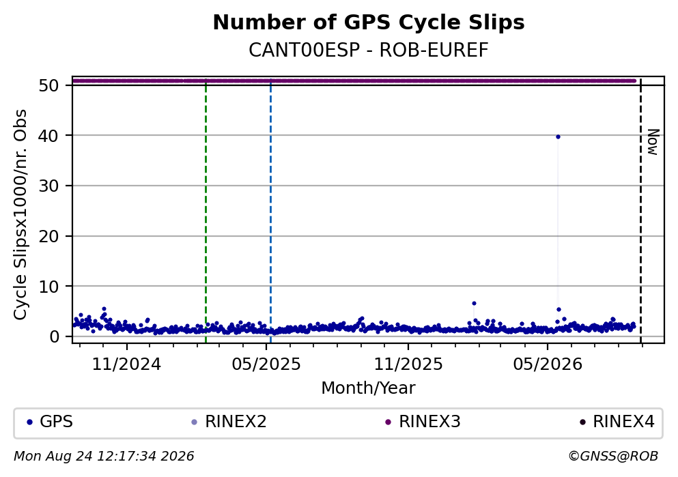The image size is (678, 477).
Task: Click the RINEX3 legend marker dot
Action: point(388,422)
